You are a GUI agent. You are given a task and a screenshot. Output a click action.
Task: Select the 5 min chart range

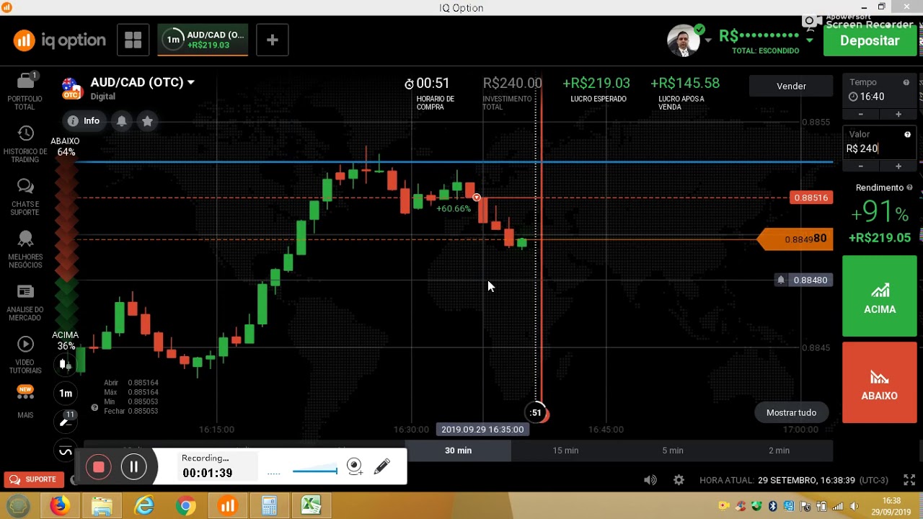tap(673, 451)
